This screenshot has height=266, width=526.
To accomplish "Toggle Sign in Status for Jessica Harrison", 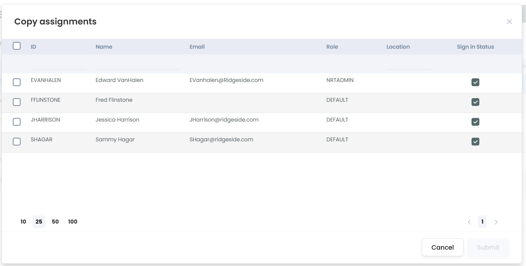I will tap(475, 122).
